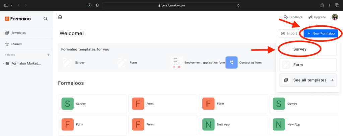The width and height of the screenshot is (343, 136).
Task: Open the rightmost New App card
Action: coord(303,124)
